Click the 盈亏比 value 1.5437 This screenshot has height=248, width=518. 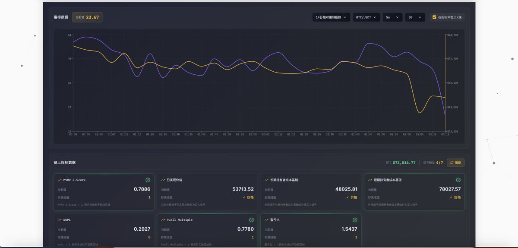[x=349, y=229]
